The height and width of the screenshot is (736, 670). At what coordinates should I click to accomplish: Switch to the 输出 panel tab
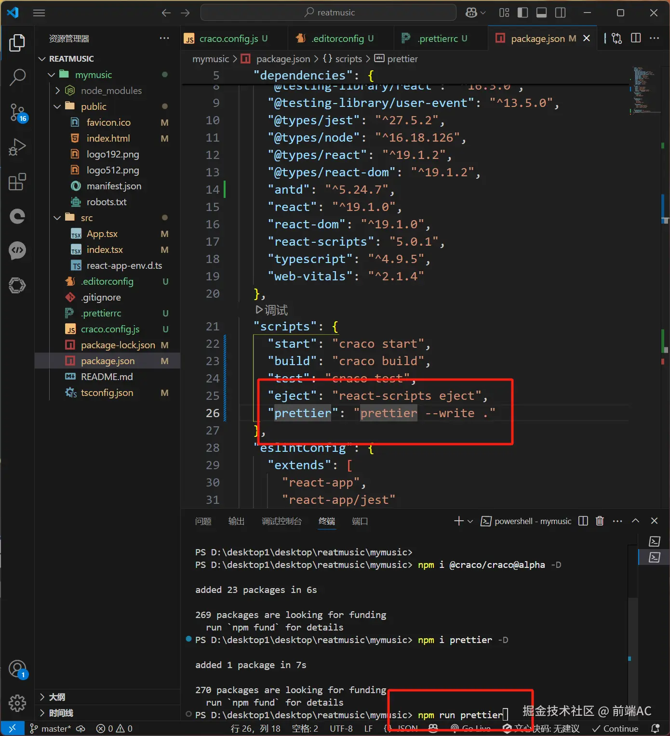click(236, 521)
